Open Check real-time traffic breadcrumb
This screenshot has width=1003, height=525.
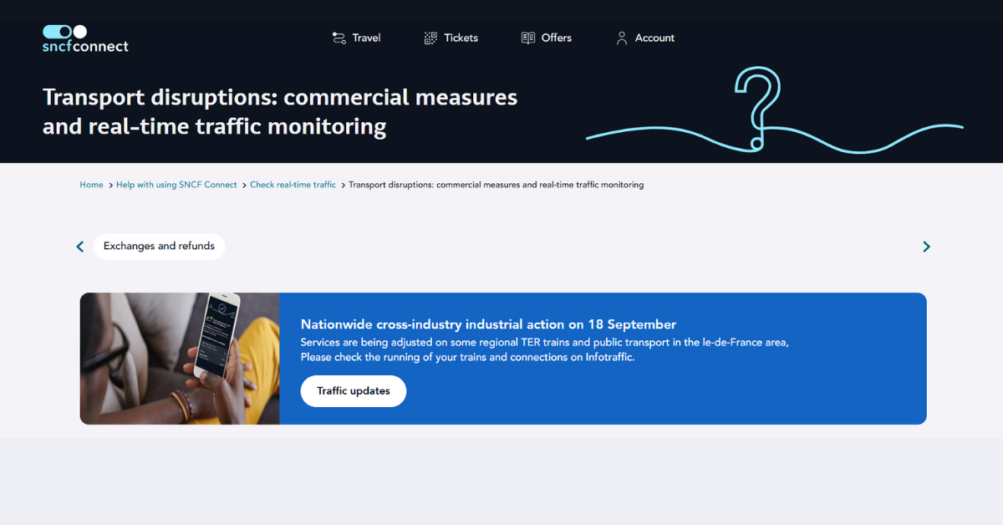[293, 185]
